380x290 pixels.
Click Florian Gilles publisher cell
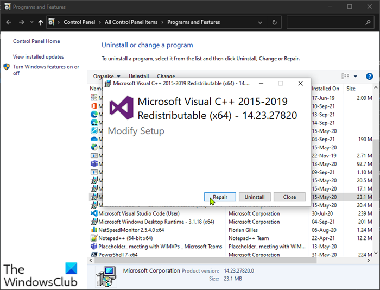243,230
